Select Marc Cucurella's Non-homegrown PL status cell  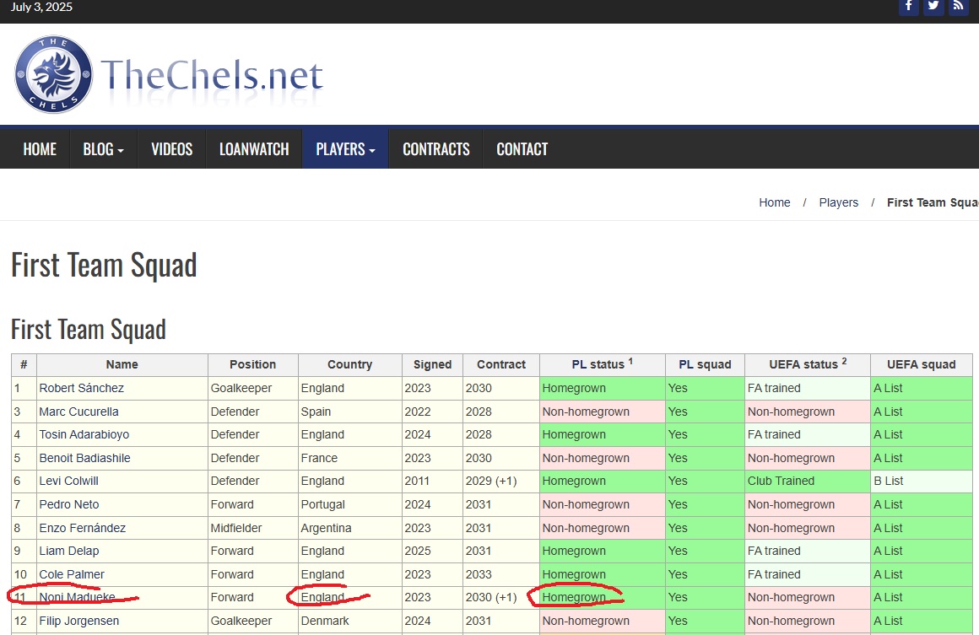(x=602, y=412)
